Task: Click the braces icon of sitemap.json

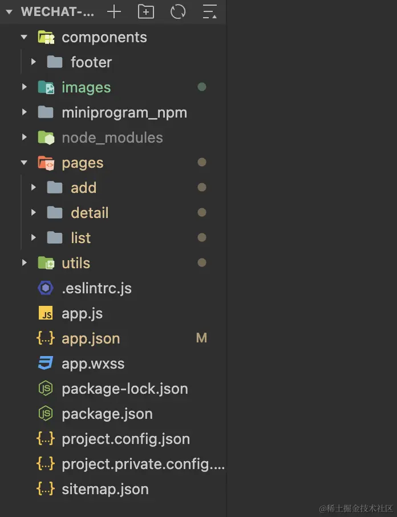Action: tap(46, 489)
